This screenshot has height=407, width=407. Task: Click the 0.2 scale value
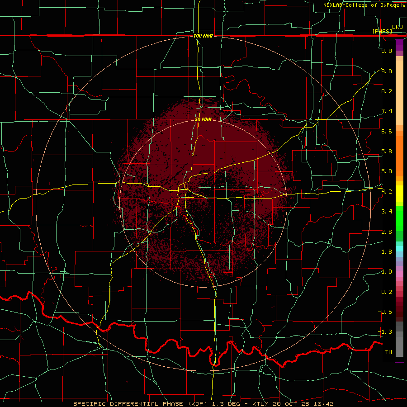387,292
